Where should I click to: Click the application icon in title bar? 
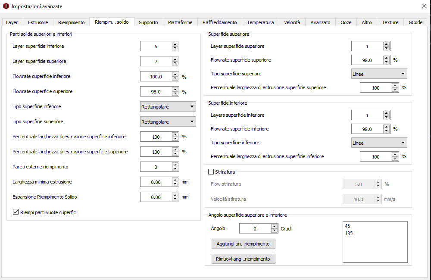coord(6,6)
